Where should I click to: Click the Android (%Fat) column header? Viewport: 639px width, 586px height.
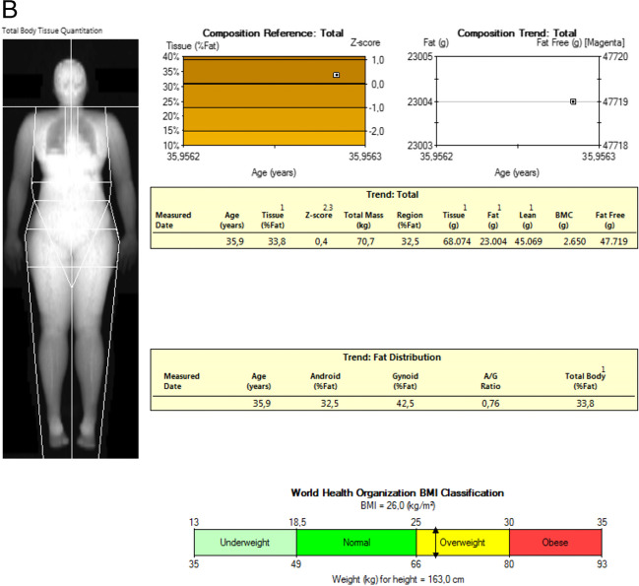point(325,381)
